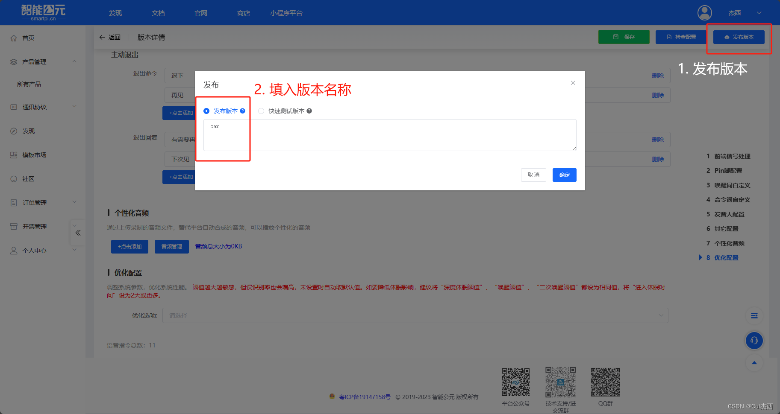Click the customer service headset icon
Image resolution: width=780 pixels, height=414 pixels.
(x=754, y=341)
